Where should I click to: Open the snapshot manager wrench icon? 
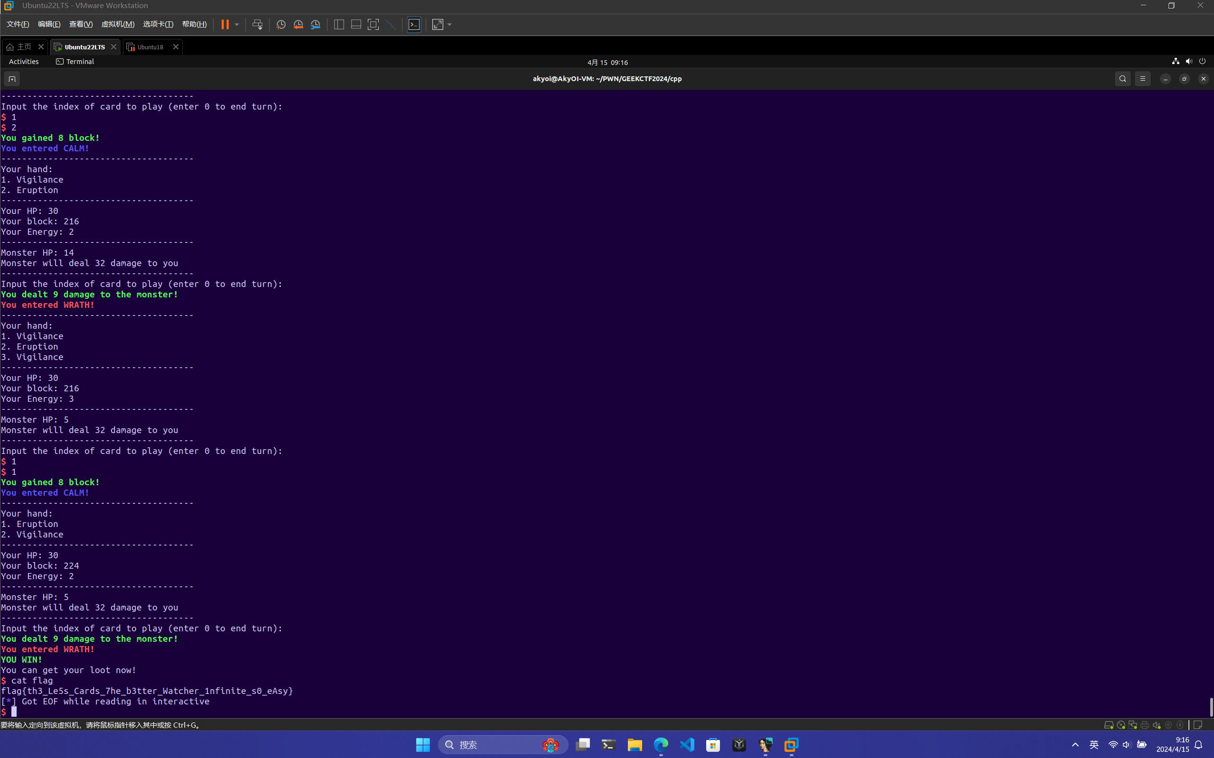316,25
